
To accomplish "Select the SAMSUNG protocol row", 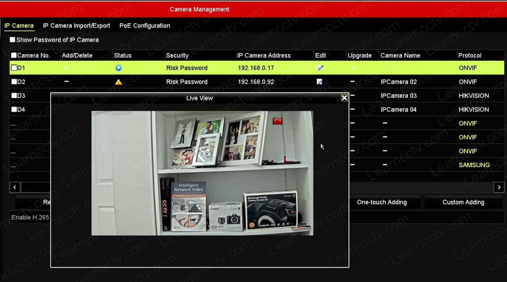I will point(474,165).
